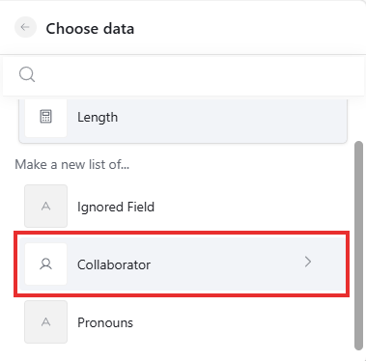Click the letter A icon beside Ignored Field
Screen dimensions: 366x361
(x=45, y=206)
